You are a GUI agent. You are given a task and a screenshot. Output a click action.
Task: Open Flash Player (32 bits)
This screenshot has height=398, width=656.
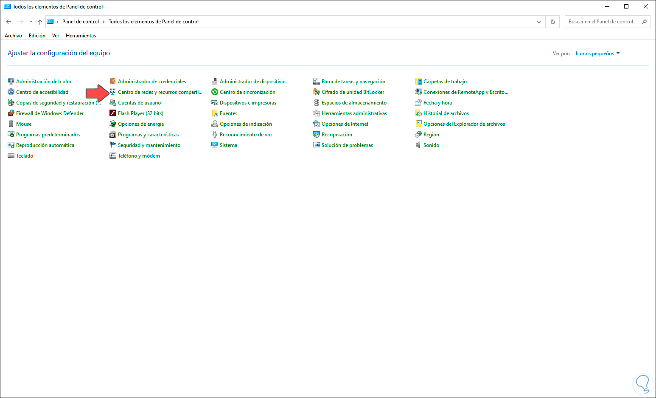[x=140, y=113]
